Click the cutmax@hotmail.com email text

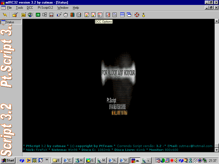tap(195, 146)
